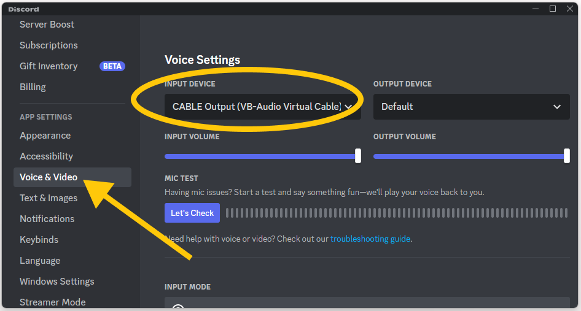Click the Let's Check mic test button
Image resolution: width=581 pixels, height=311 pixels.
(192, 213)
